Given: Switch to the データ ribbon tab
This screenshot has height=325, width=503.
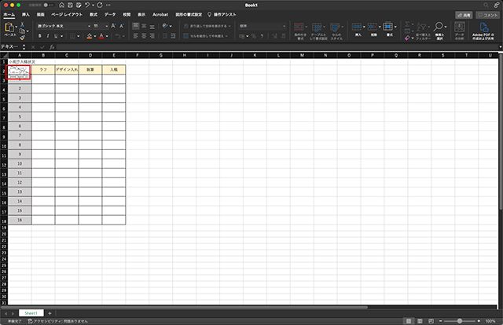Looking at the screenshot, I should pos(109,14).
